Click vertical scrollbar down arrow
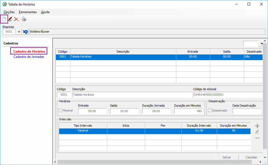Screen dimensions: 268x165 265,157
